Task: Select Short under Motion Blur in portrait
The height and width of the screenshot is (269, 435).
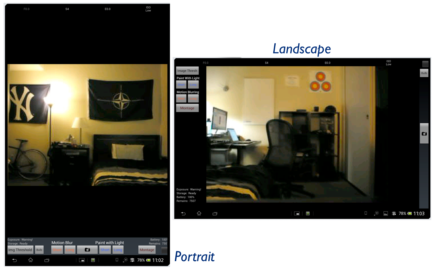Action: (57, 250)
